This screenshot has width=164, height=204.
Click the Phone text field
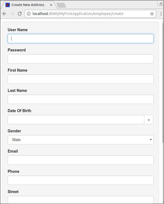81,180
